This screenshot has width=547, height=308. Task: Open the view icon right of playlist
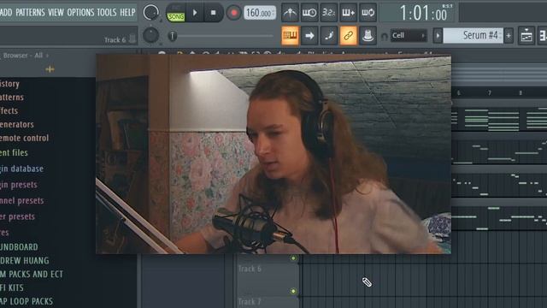tap(543, 36)
